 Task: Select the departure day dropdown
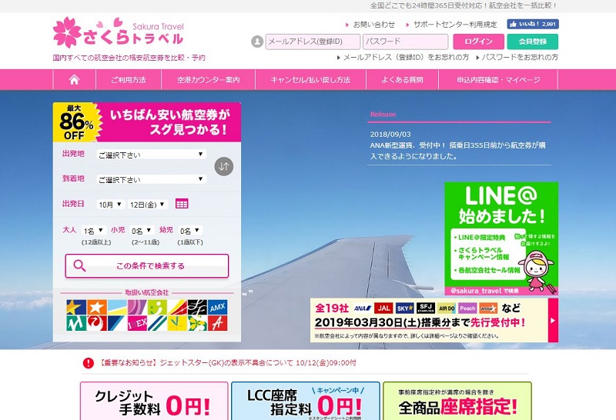(148, 205)
